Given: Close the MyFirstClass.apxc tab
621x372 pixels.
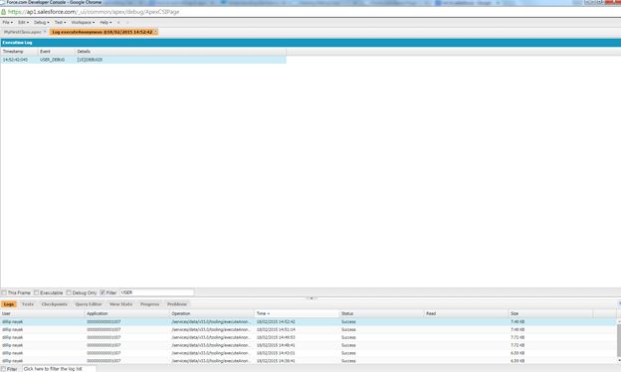Looking at the screenshot, I should click(45, 32).
